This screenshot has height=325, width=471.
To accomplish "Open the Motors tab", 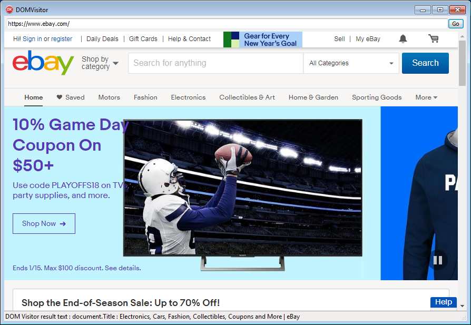I will (109, 97).
